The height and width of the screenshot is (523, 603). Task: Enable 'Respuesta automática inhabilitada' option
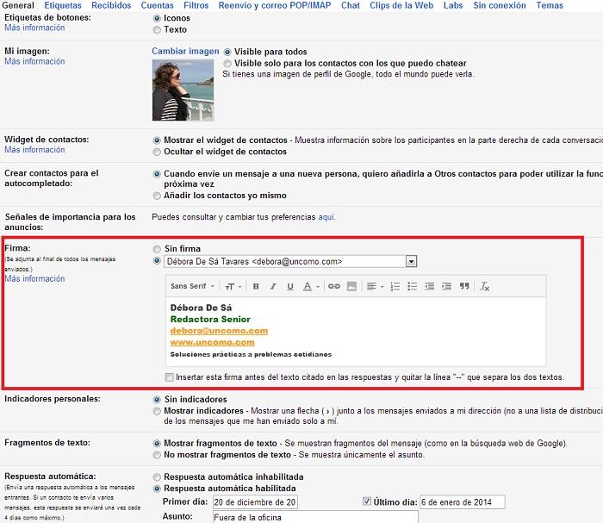click(157, 476)
